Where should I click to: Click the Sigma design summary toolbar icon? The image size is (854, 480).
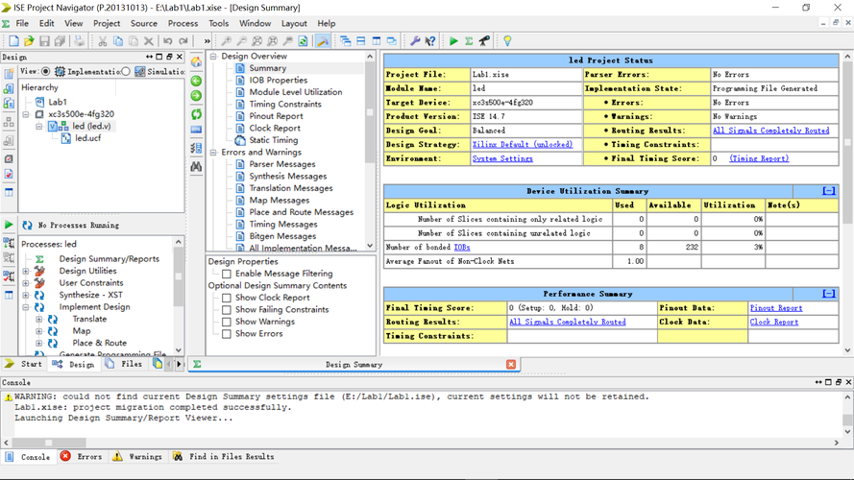469,41
